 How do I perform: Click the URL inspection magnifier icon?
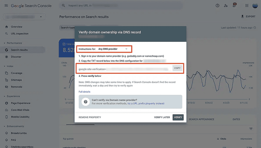pos(6,34)
